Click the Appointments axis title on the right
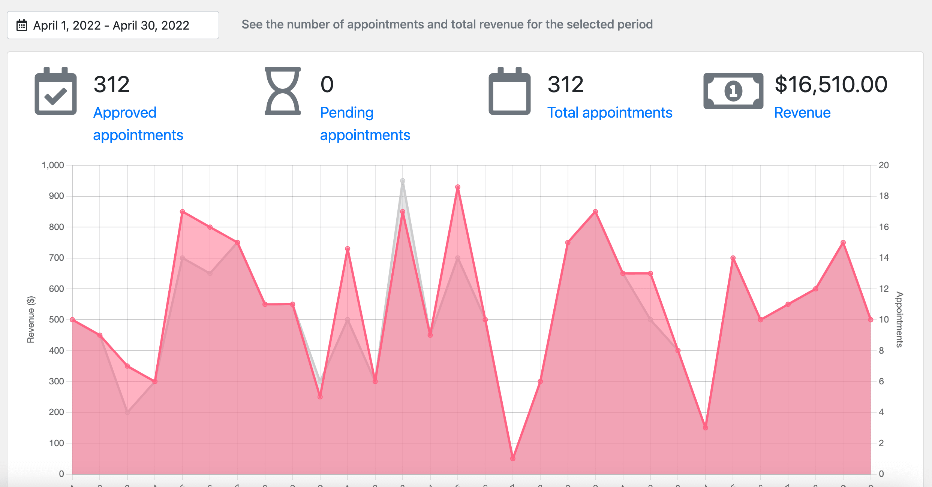 coord(899,320)
